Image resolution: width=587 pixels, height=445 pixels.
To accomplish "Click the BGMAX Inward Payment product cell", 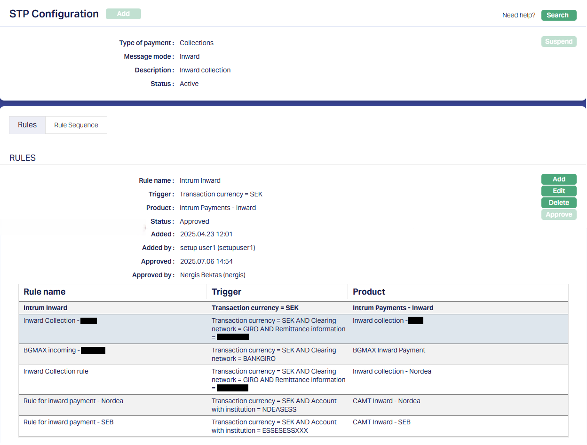I will click(x=389, y=351).
